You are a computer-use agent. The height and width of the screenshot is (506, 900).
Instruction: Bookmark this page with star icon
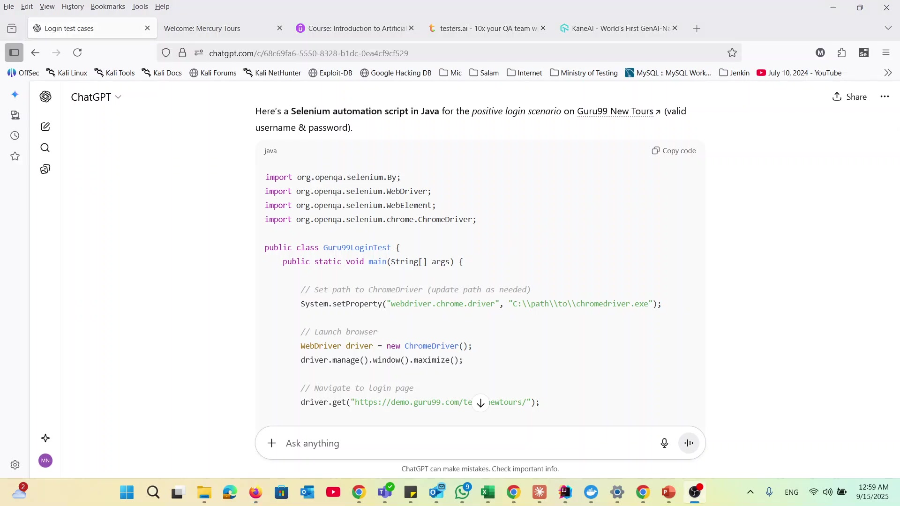[732, 53]
